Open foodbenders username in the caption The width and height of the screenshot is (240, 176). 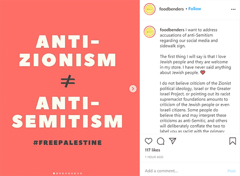[x=172, y=30]
